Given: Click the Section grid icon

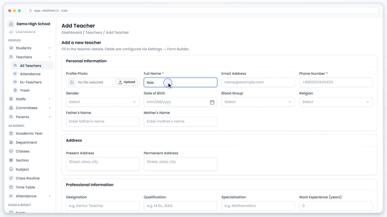Looking at the screenshot, I should tap(11, 160).
